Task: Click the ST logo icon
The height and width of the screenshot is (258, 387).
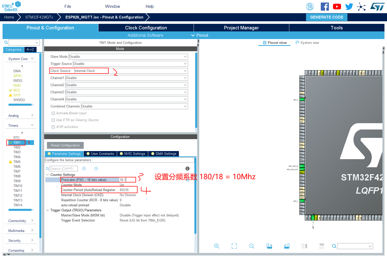Action: point(377,7)
